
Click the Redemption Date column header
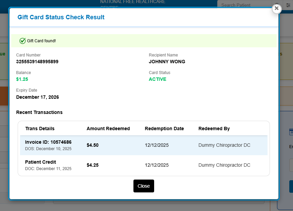(164, 128)
